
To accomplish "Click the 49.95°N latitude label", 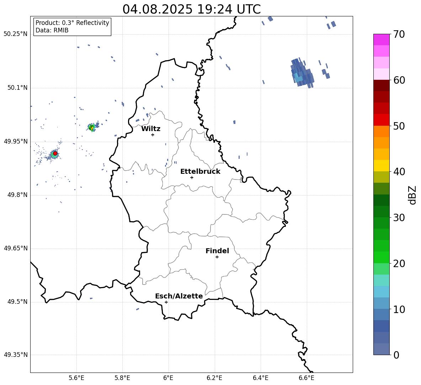I will (x=16, y=141).
